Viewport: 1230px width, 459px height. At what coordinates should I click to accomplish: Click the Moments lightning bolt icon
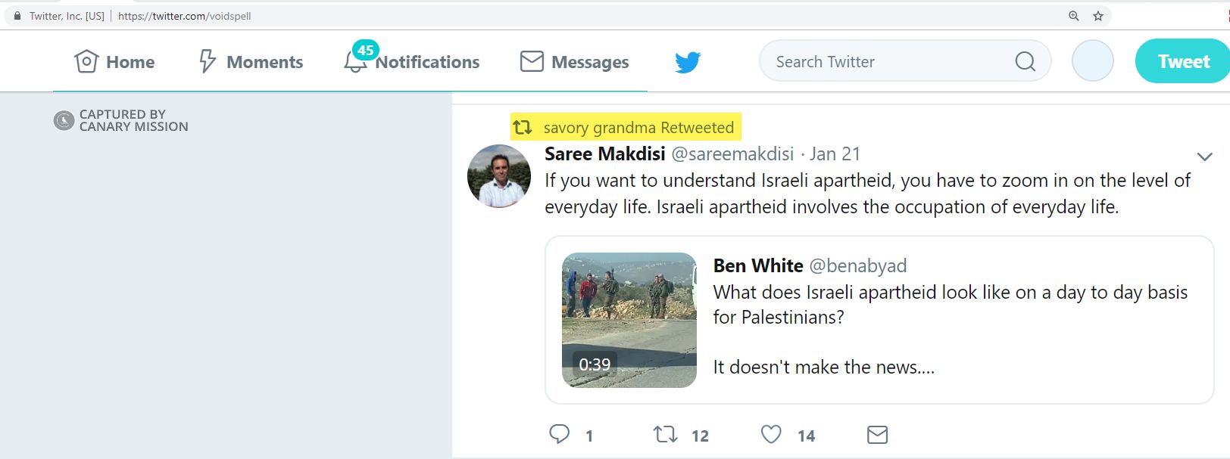click(206, 61)
